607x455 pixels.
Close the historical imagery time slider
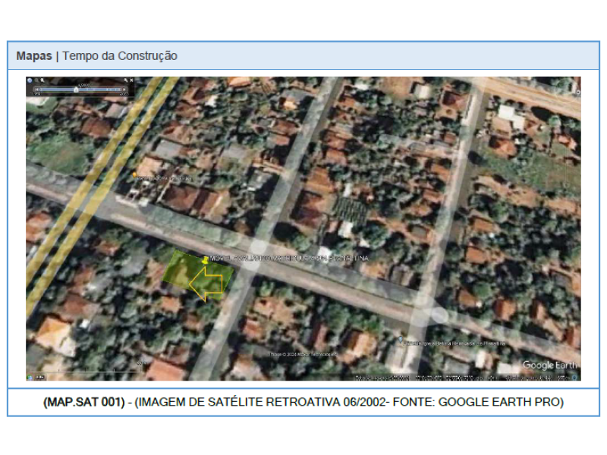click(x=131, y=80)
